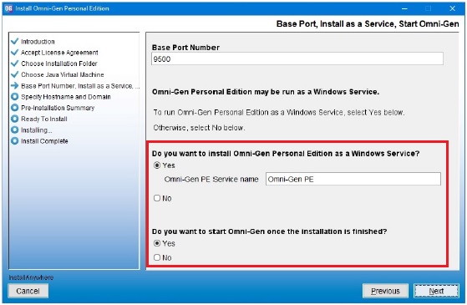
Task: Click the Choose Installation Folder checkmark icon
Action: (14, 64)
